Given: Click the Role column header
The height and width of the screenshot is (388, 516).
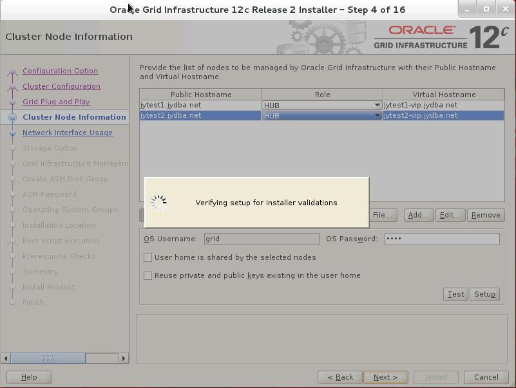Looking at the screenshot, I should coord(322,95).
